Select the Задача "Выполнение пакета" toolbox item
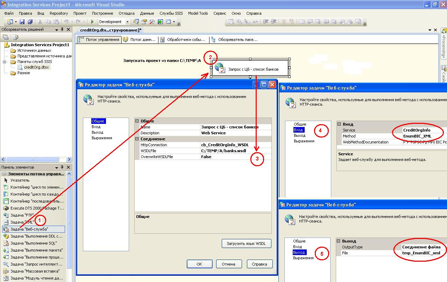Image resolution: width=447 pixels, height=282 pixels. pyautogui.click(x=33, y=250)
